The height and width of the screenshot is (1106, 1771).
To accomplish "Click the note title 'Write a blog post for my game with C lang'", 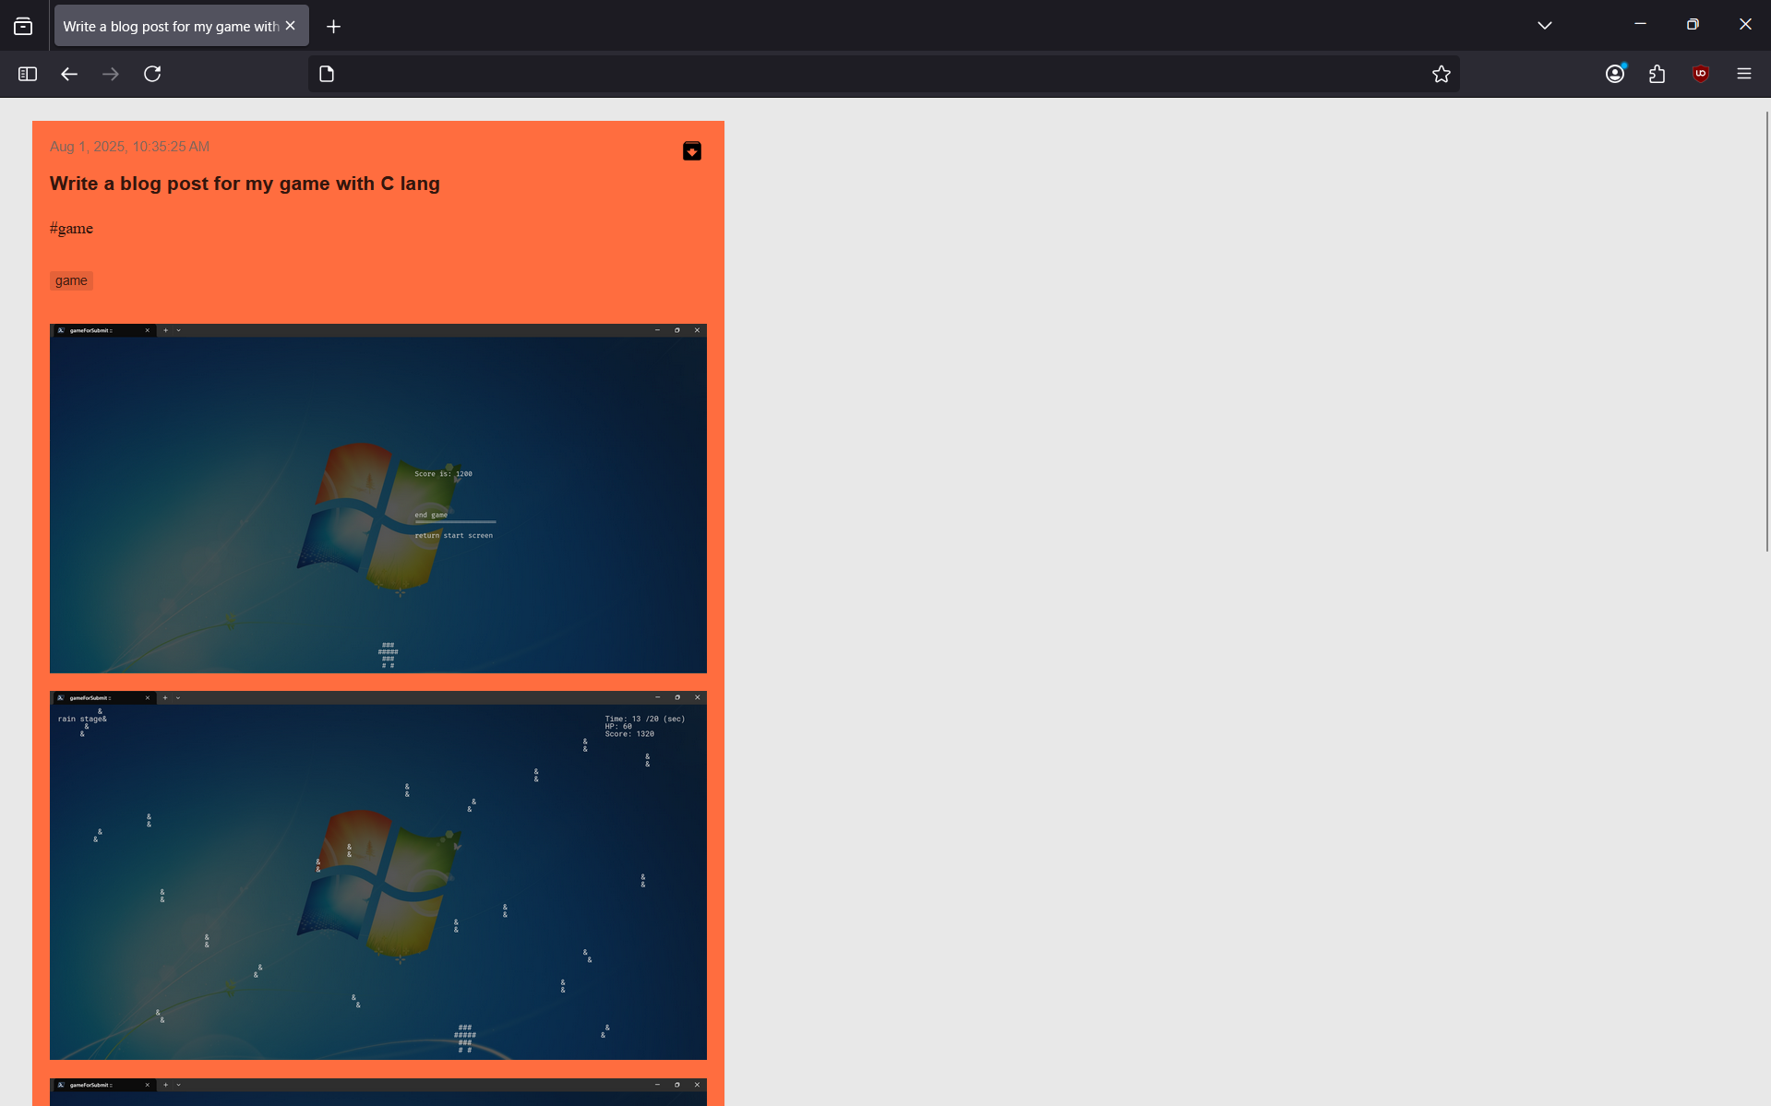I will [245, 184].
